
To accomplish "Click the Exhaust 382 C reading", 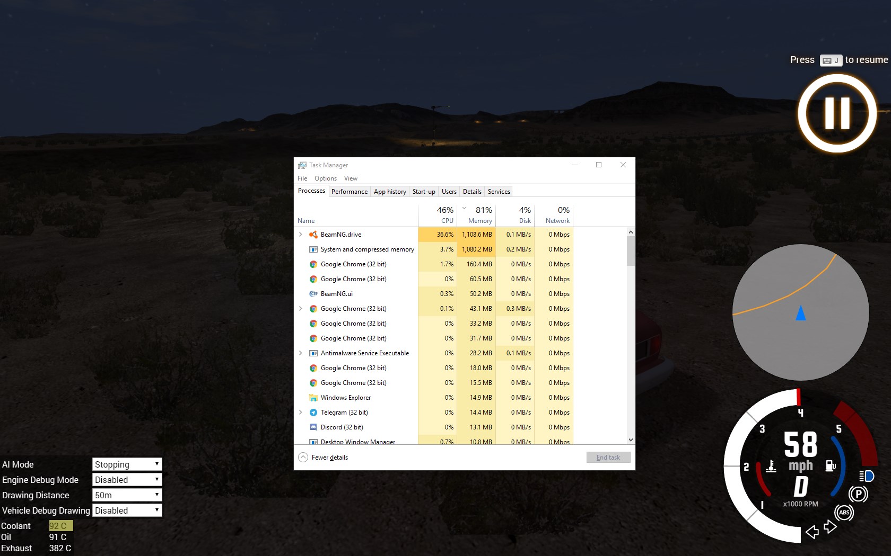I will tap(60, 548).
